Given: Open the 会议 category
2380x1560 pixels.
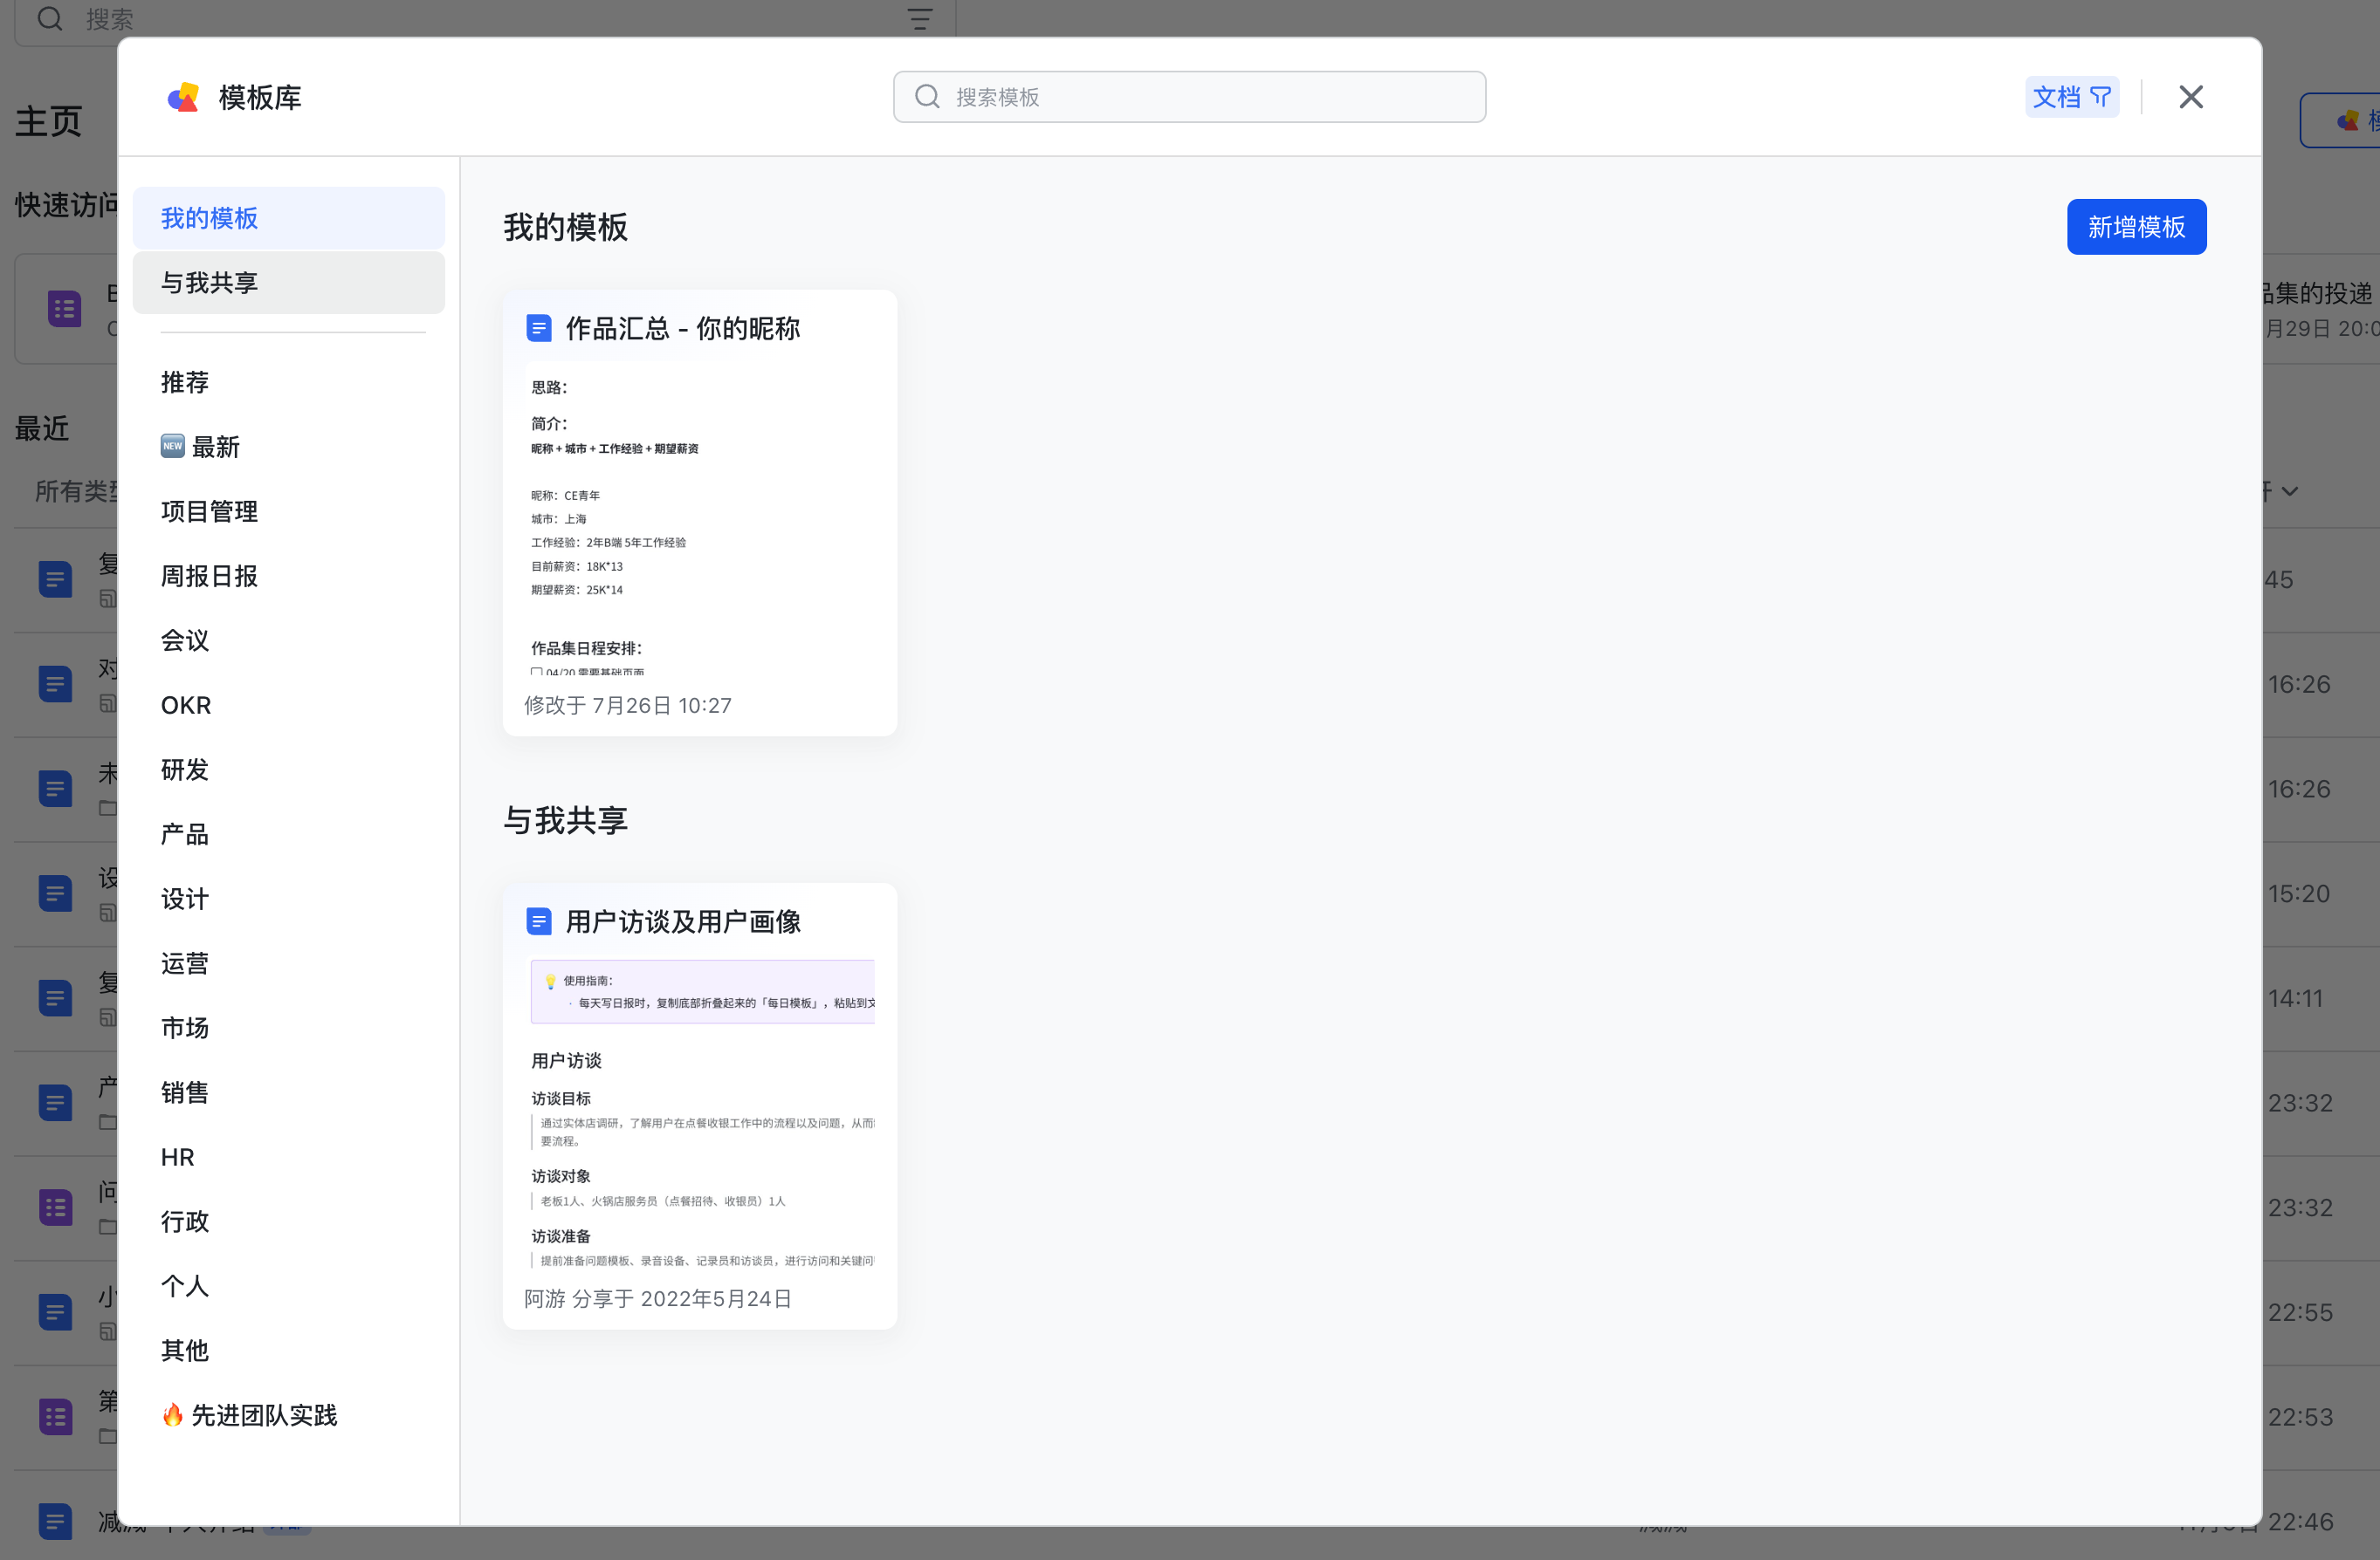Looking at the screenshot, I should (x=288, y=640).
